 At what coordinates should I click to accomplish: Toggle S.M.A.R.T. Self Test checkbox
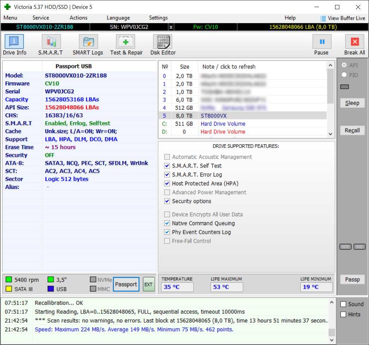click(x=167, y=166)
